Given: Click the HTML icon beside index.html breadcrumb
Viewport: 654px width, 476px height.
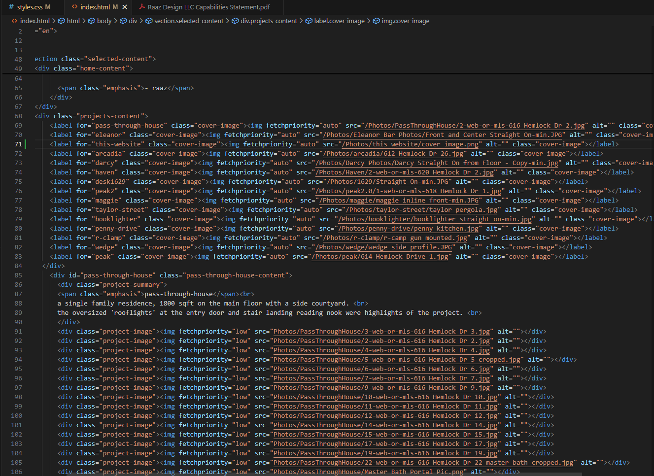Looking at the screenshot, I should (x=14, y=21).
